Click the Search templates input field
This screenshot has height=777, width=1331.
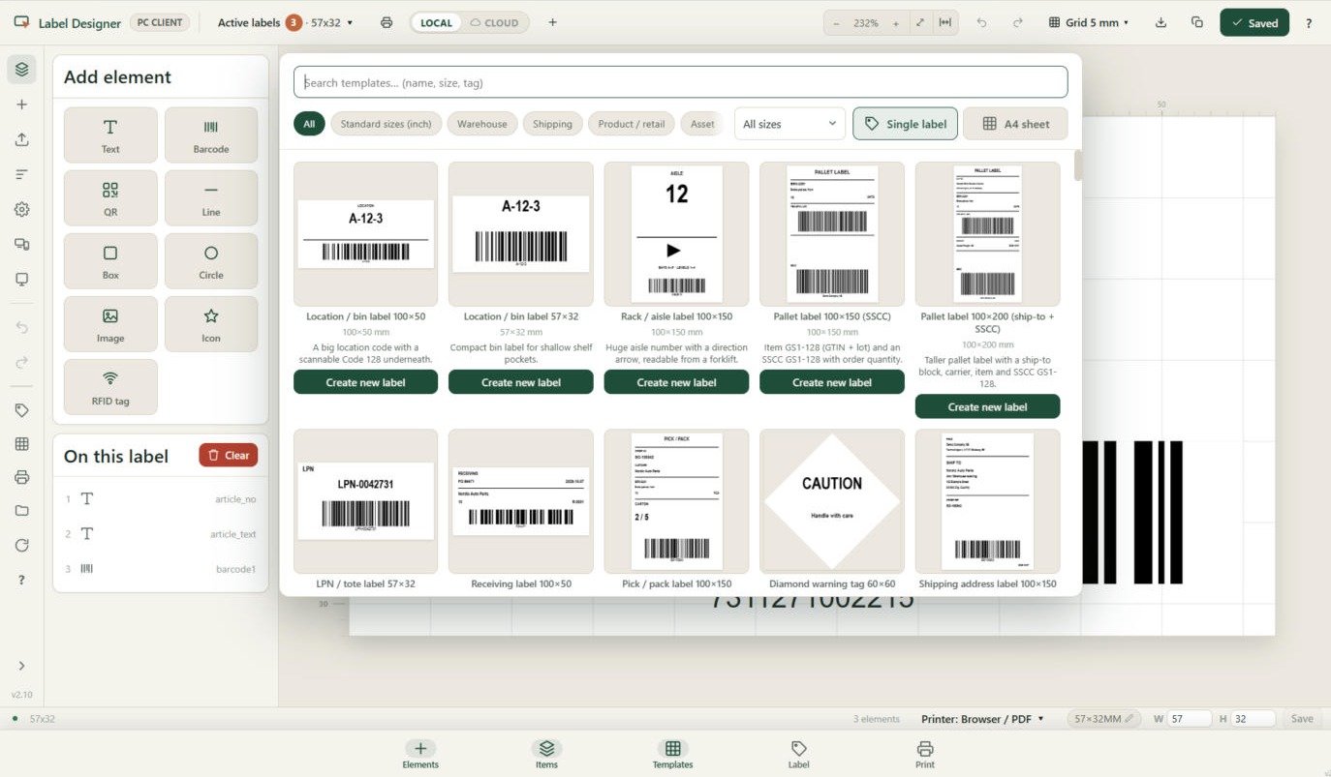[x=681, y=82]
